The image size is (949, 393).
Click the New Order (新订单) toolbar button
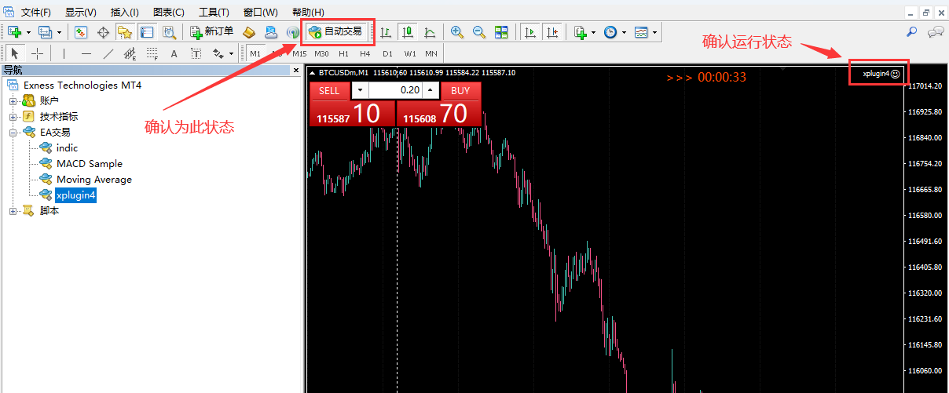[x=211, y=32]
